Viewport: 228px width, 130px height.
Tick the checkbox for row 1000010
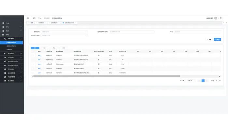click(x=33, y=56)
